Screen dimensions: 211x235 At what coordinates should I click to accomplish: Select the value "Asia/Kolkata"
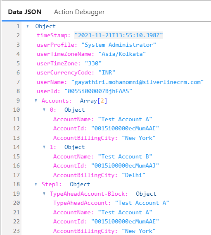point(122,54)
